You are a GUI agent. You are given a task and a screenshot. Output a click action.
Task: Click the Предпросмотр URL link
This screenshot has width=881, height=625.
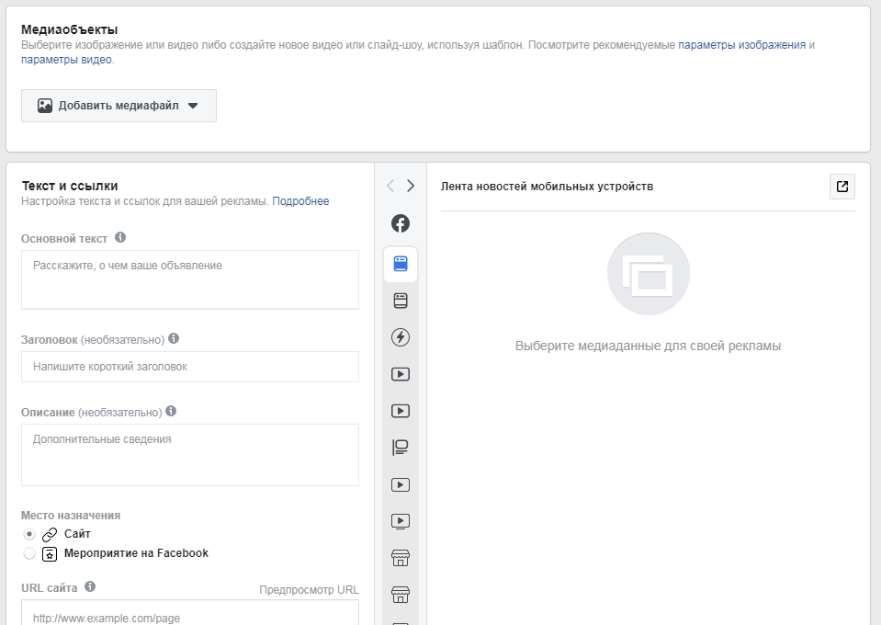309,589
